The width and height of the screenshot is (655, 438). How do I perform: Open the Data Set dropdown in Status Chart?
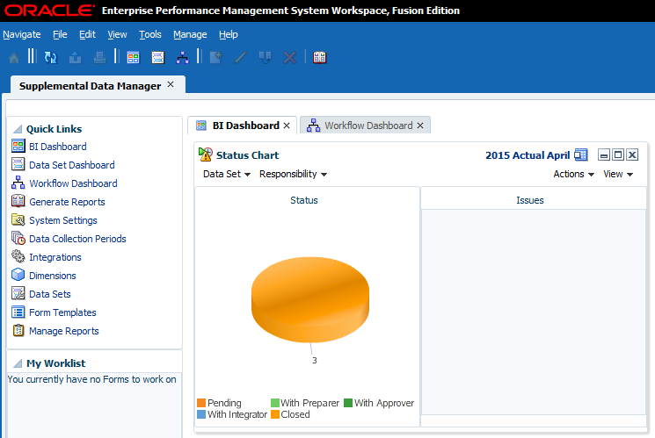coord(227,174)
